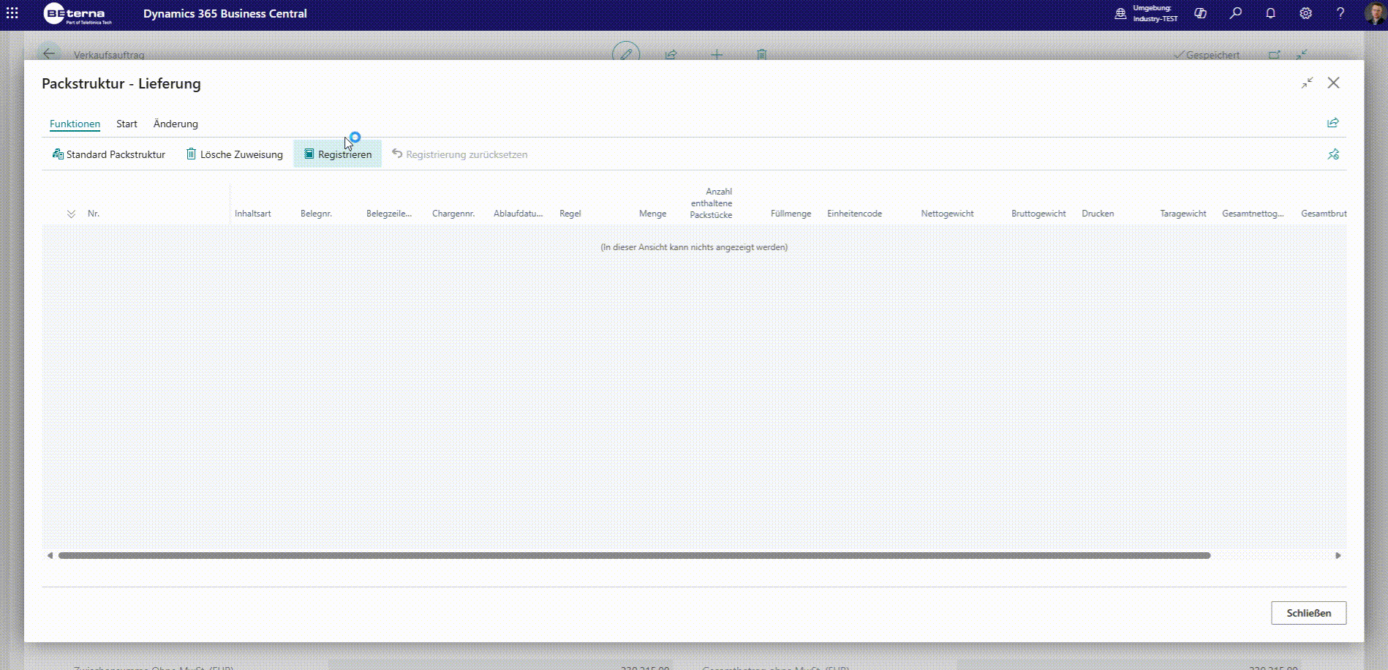This screenshot has height=670, width=1388.
Task: Click Inhaltsart column header
Action: (x=253, y=214)
